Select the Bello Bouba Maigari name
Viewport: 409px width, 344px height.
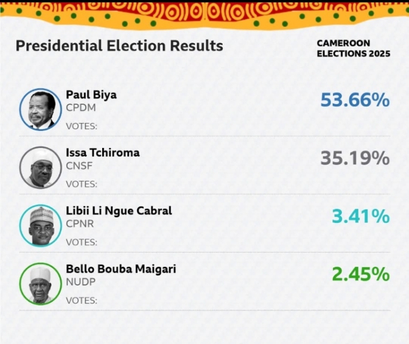pyautogui.click(x=121, y=269)
